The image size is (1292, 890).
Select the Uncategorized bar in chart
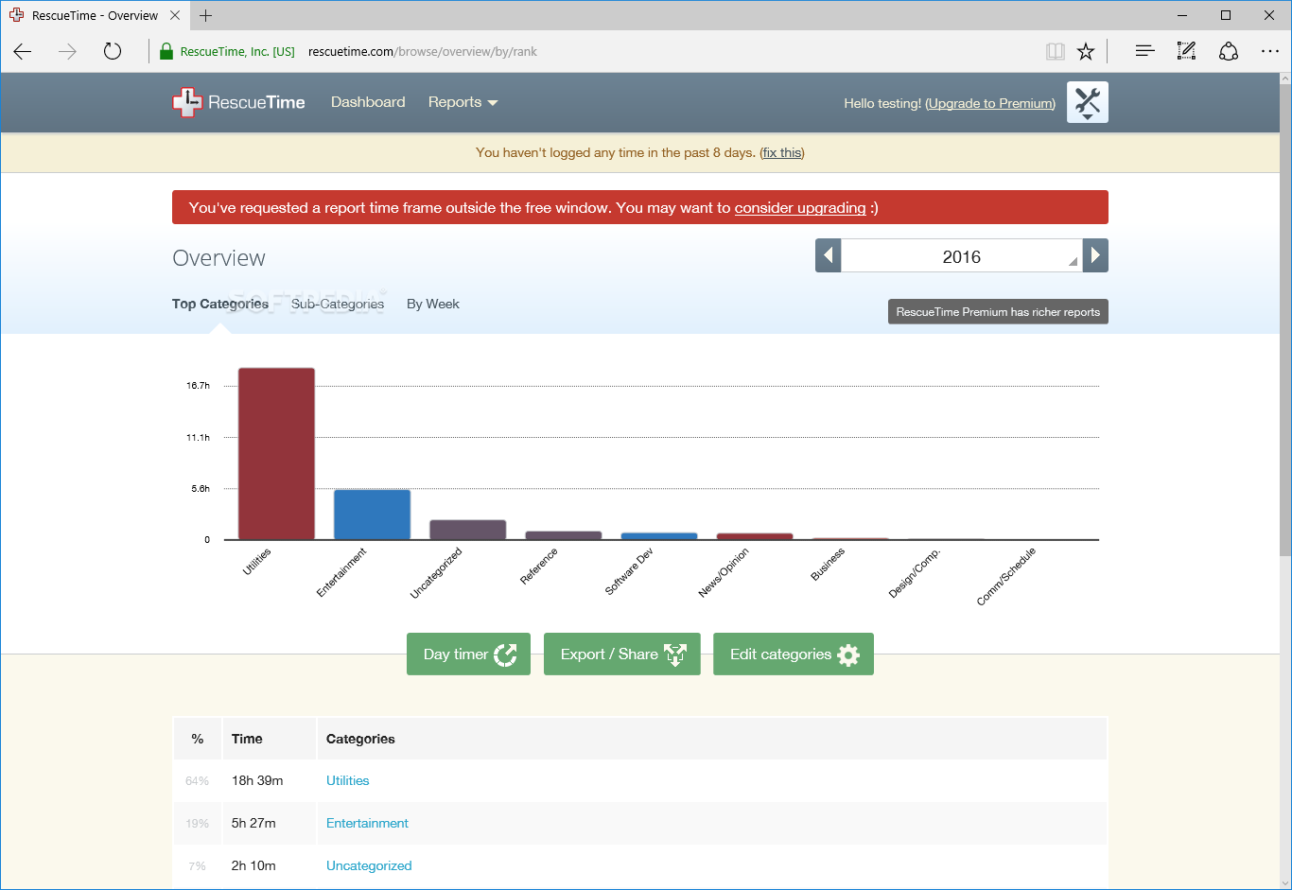point(468,530)
